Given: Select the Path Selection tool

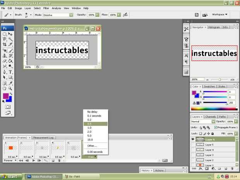Looking at the screenshot, I should point(5,77).
